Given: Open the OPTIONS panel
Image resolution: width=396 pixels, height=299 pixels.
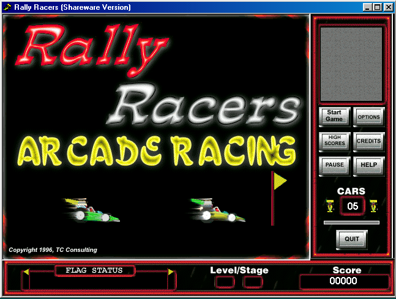Looking at the screenshot, I should [368, 116].
